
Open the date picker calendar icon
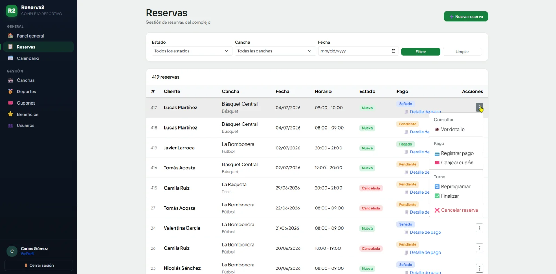(x=393, y=51)
